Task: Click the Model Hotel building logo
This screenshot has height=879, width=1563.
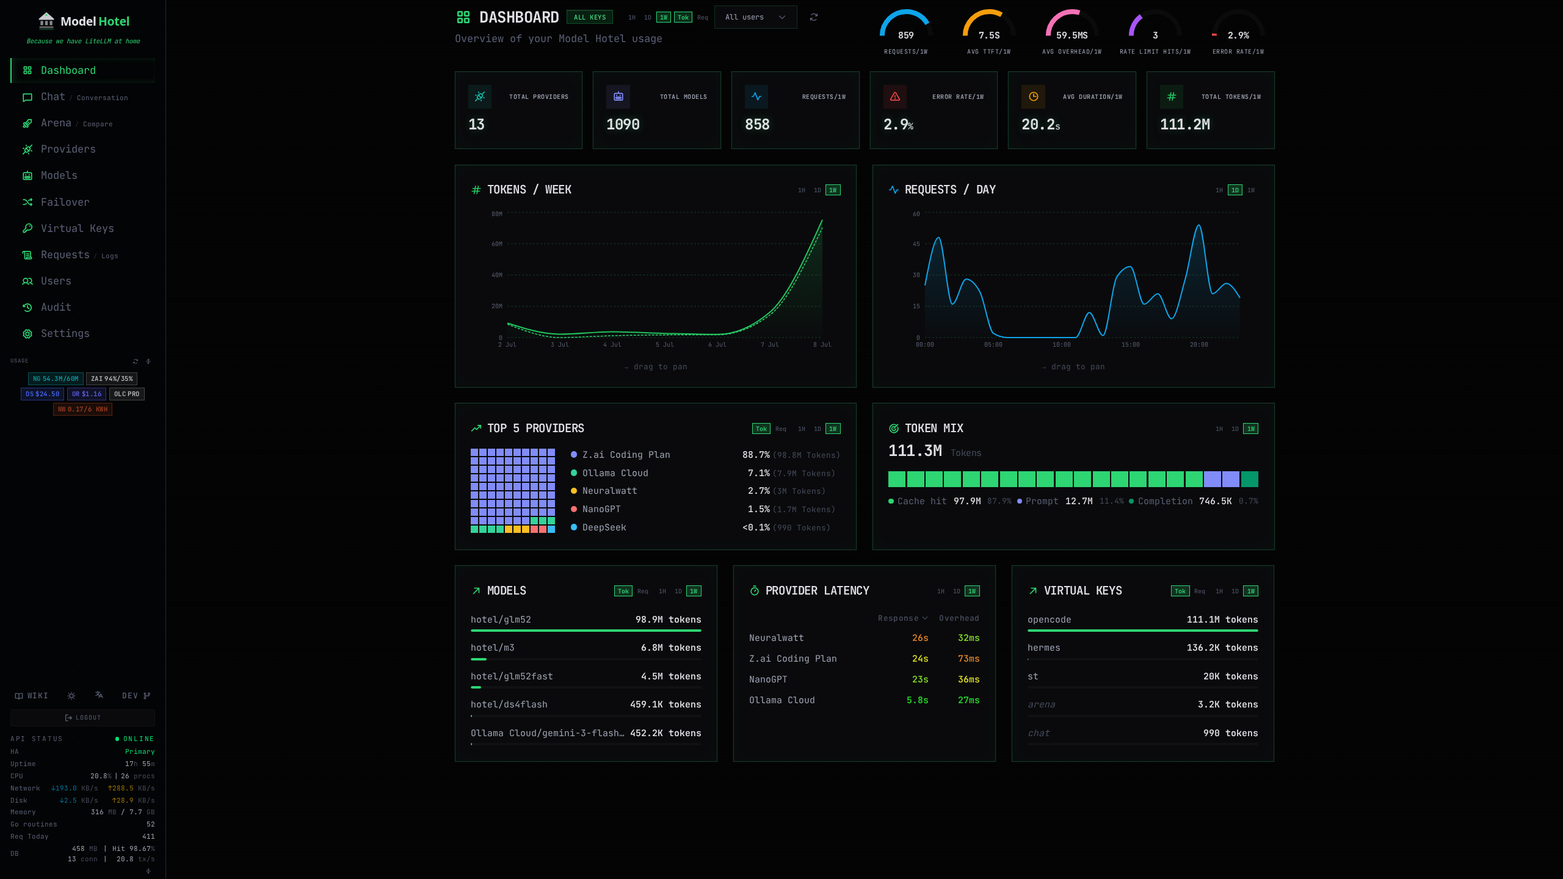Action: click(46, 21)
